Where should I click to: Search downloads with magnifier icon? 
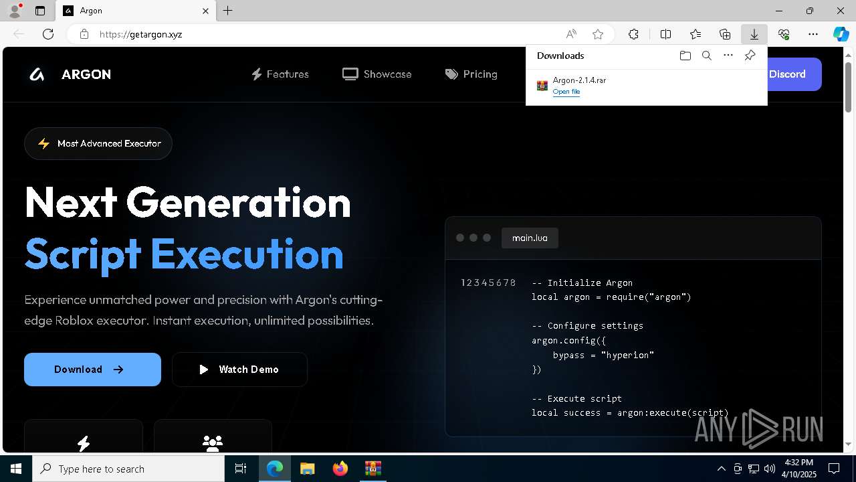point(706,56)
